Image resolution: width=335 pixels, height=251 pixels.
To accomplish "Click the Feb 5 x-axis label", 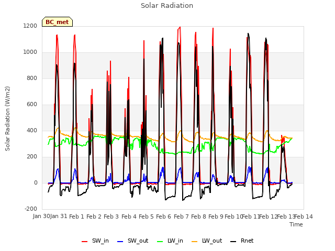I will (146, 216).
